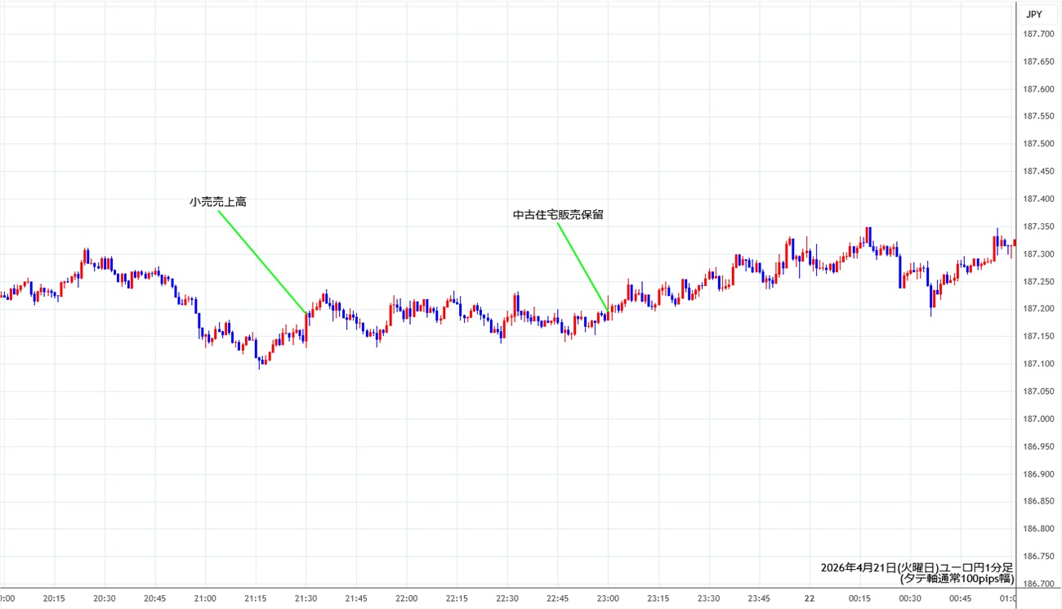Click the green line under 中古住宅販売保留
Screen dimensions: 1062x609
click(582, 266)
